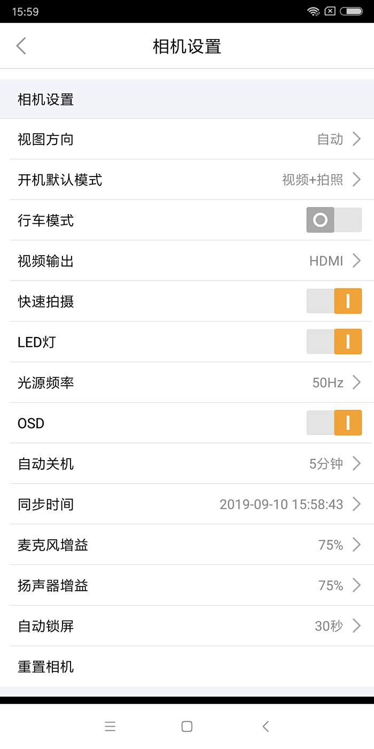Open 开机默认模式 options arrow
This screenshot has width=374, height=749.
(356, 180)
